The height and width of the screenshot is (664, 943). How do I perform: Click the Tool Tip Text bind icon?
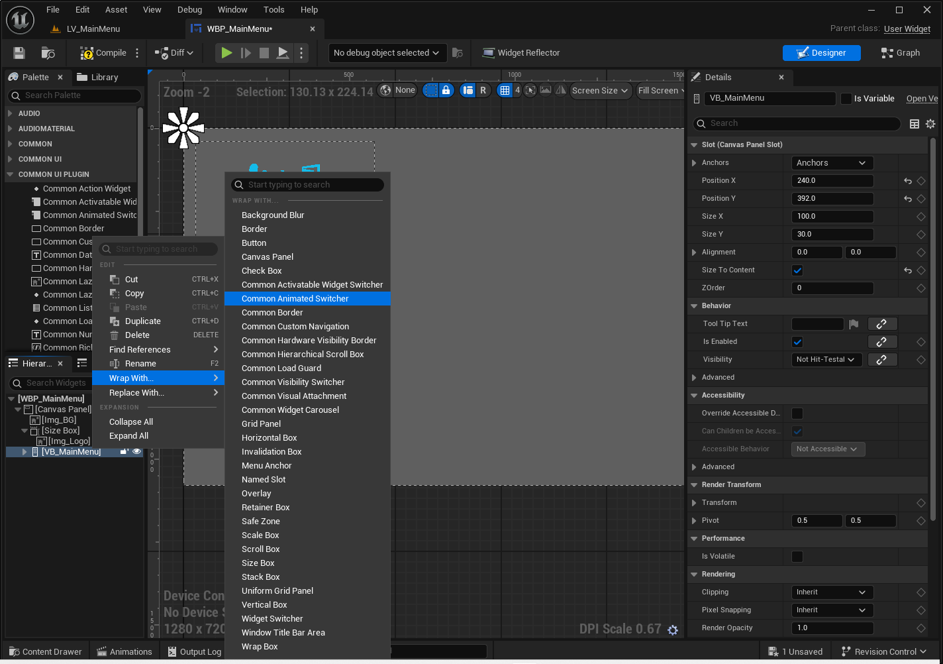[x=882, y=324]
